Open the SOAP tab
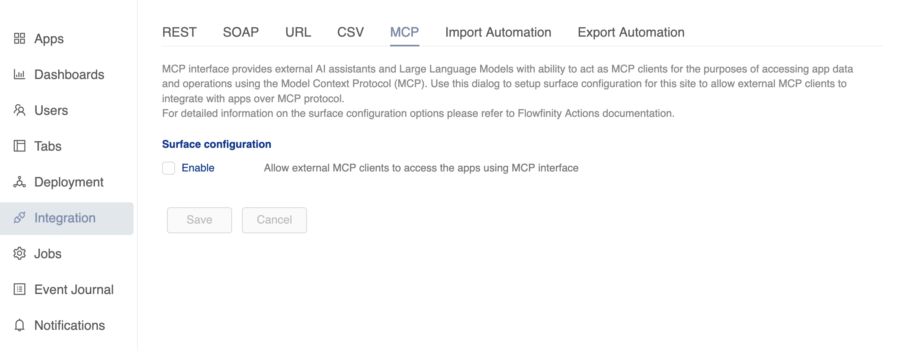The width and height of the screenshot is (904, 351). tap(241, 32)
